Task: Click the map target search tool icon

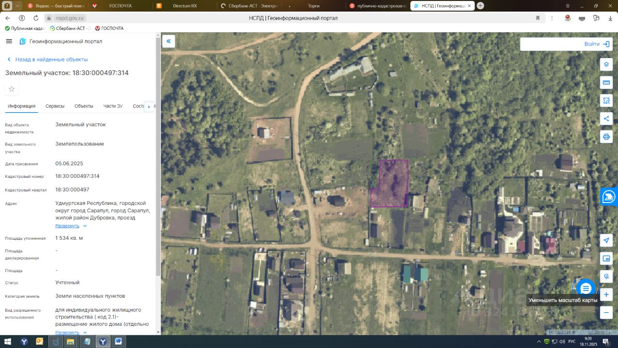Action: [606, 276]
